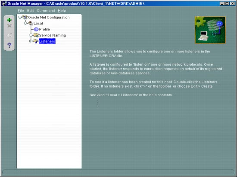Click the Service Naming folder icon
The width and height of the screenshot is (237, 177).
[x=36, y=35]
